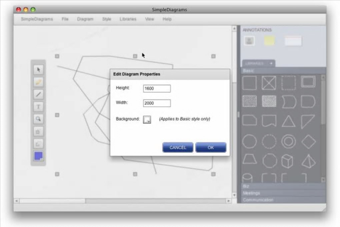Image resolution: width=340 pixels, height=227 pixels.
Task: Pick the 3D cube shape
Action: [288, 161]
